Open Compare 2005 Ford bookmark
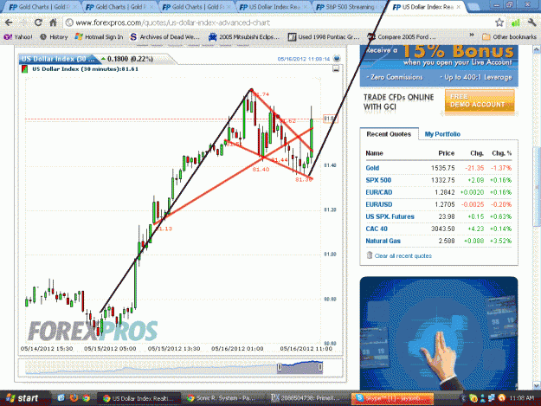Screen dimensions: 541x406 tap(402, 37)
